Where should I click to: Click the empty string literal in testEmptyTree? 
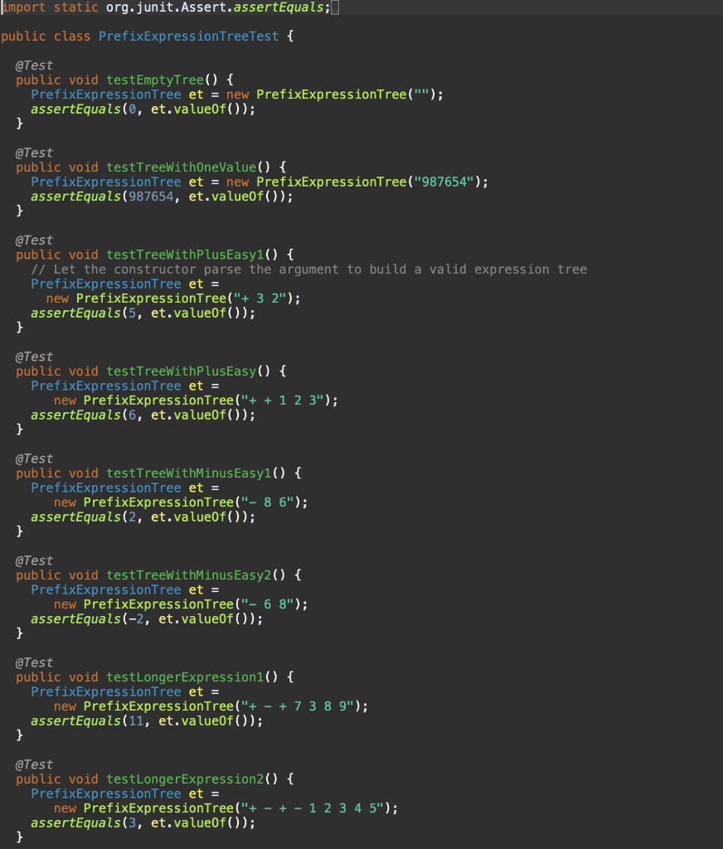pos(422,95)
